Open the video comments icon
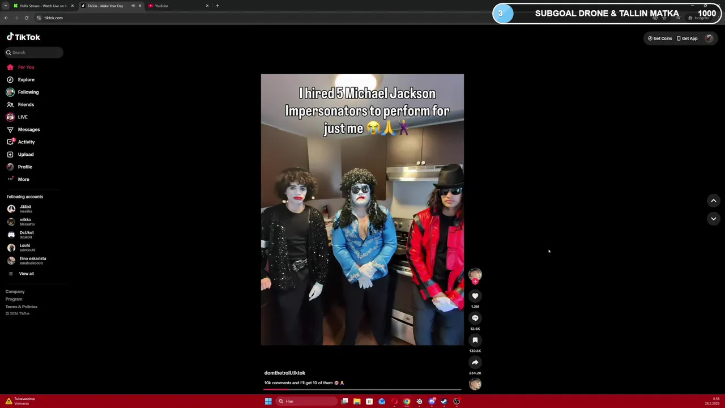 click(x=475, y=318)
